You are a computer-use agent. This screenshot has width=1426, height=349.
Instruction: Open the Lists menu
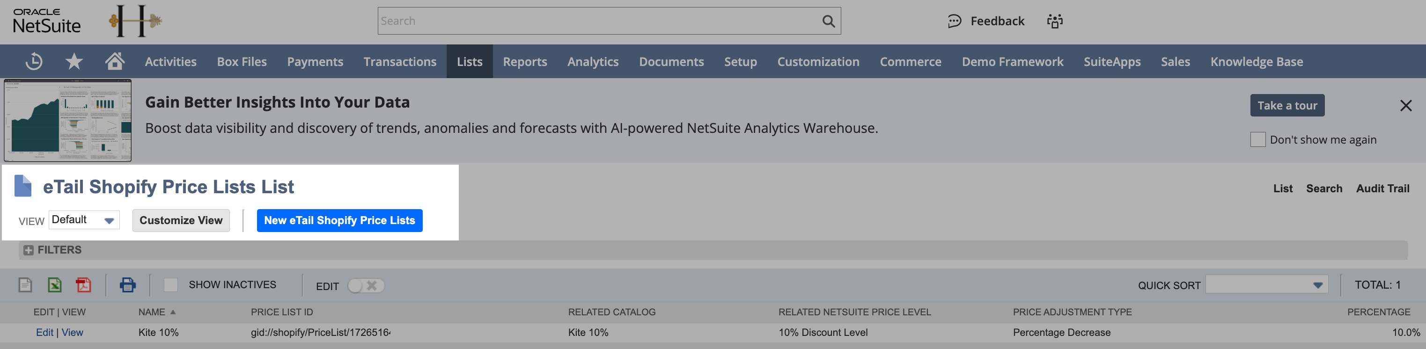pyautogui.click(x=470, y=61)
